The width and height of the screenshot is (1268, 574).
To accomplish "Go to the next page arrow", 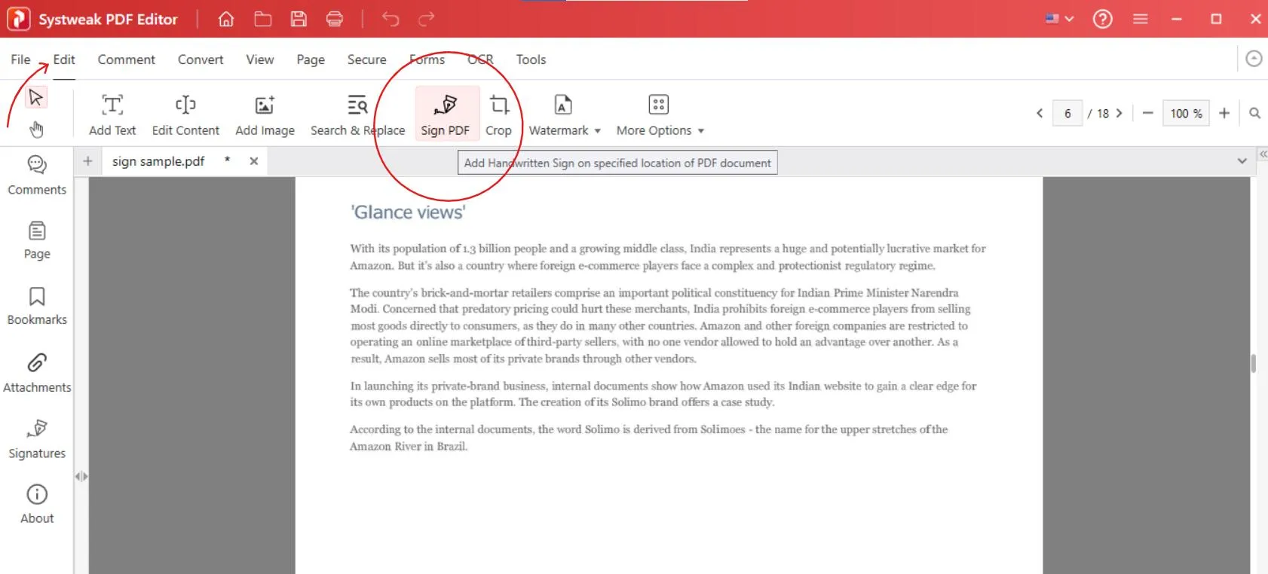I will [x=1119, y=113].
